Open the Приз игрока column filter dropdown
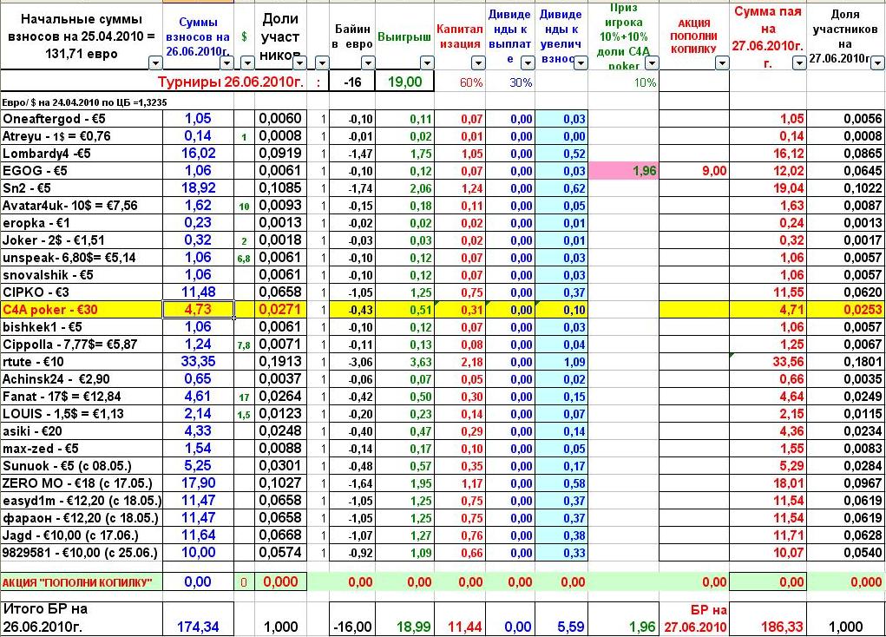The width and height of the screenshot is (886, 637). [x=652, y=62]
